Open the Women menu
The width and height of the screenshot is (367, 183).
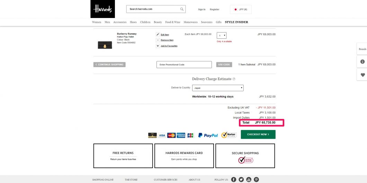coord(97,22)
